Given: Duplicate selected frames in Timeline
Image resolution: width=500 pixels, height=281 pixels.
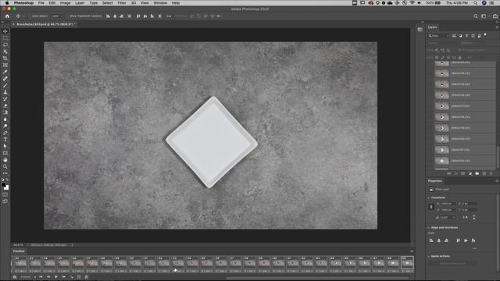Looking at the screenshot, I should (79, 277).
